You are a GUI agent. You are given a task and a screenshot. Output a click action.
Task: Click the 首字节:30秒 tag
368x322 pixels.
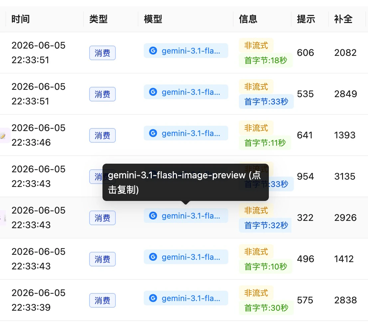click(266, 308)
